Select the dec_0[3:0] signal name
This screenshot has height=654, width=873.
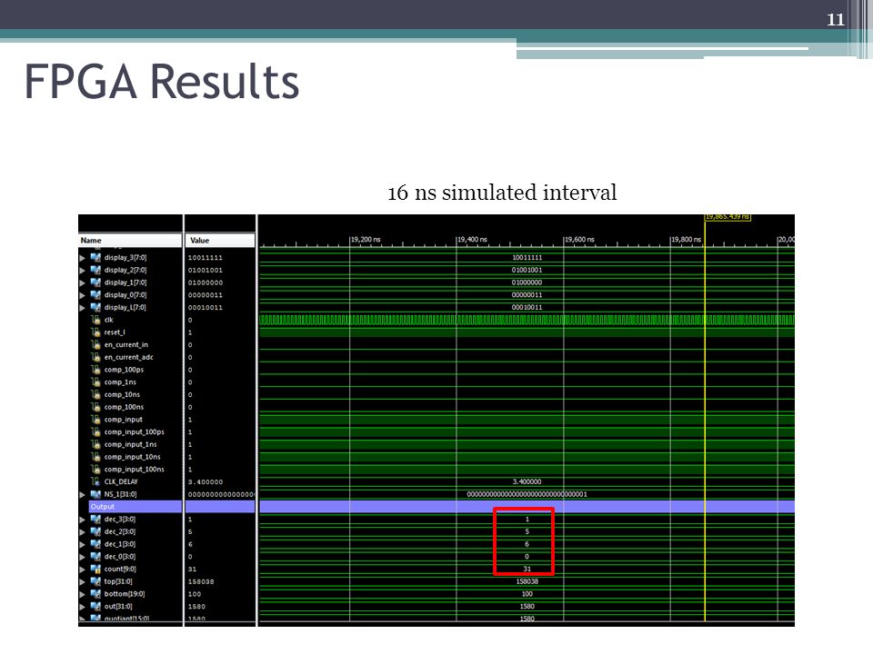click(120, 557)
